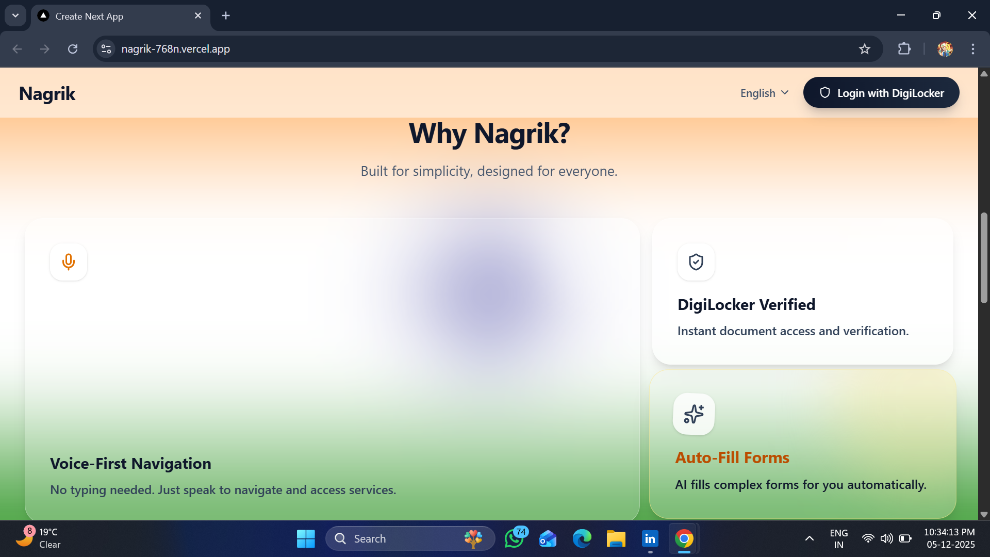The width and height of the screenshot is (990, 557).
Task: Click the Nagrik logo link
Action: coord(47,94)
